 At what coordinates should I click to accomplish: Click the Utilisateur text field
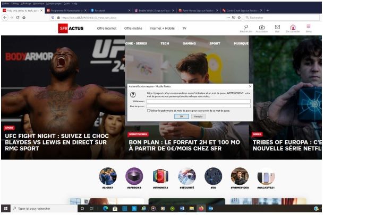tap(198, 101)
